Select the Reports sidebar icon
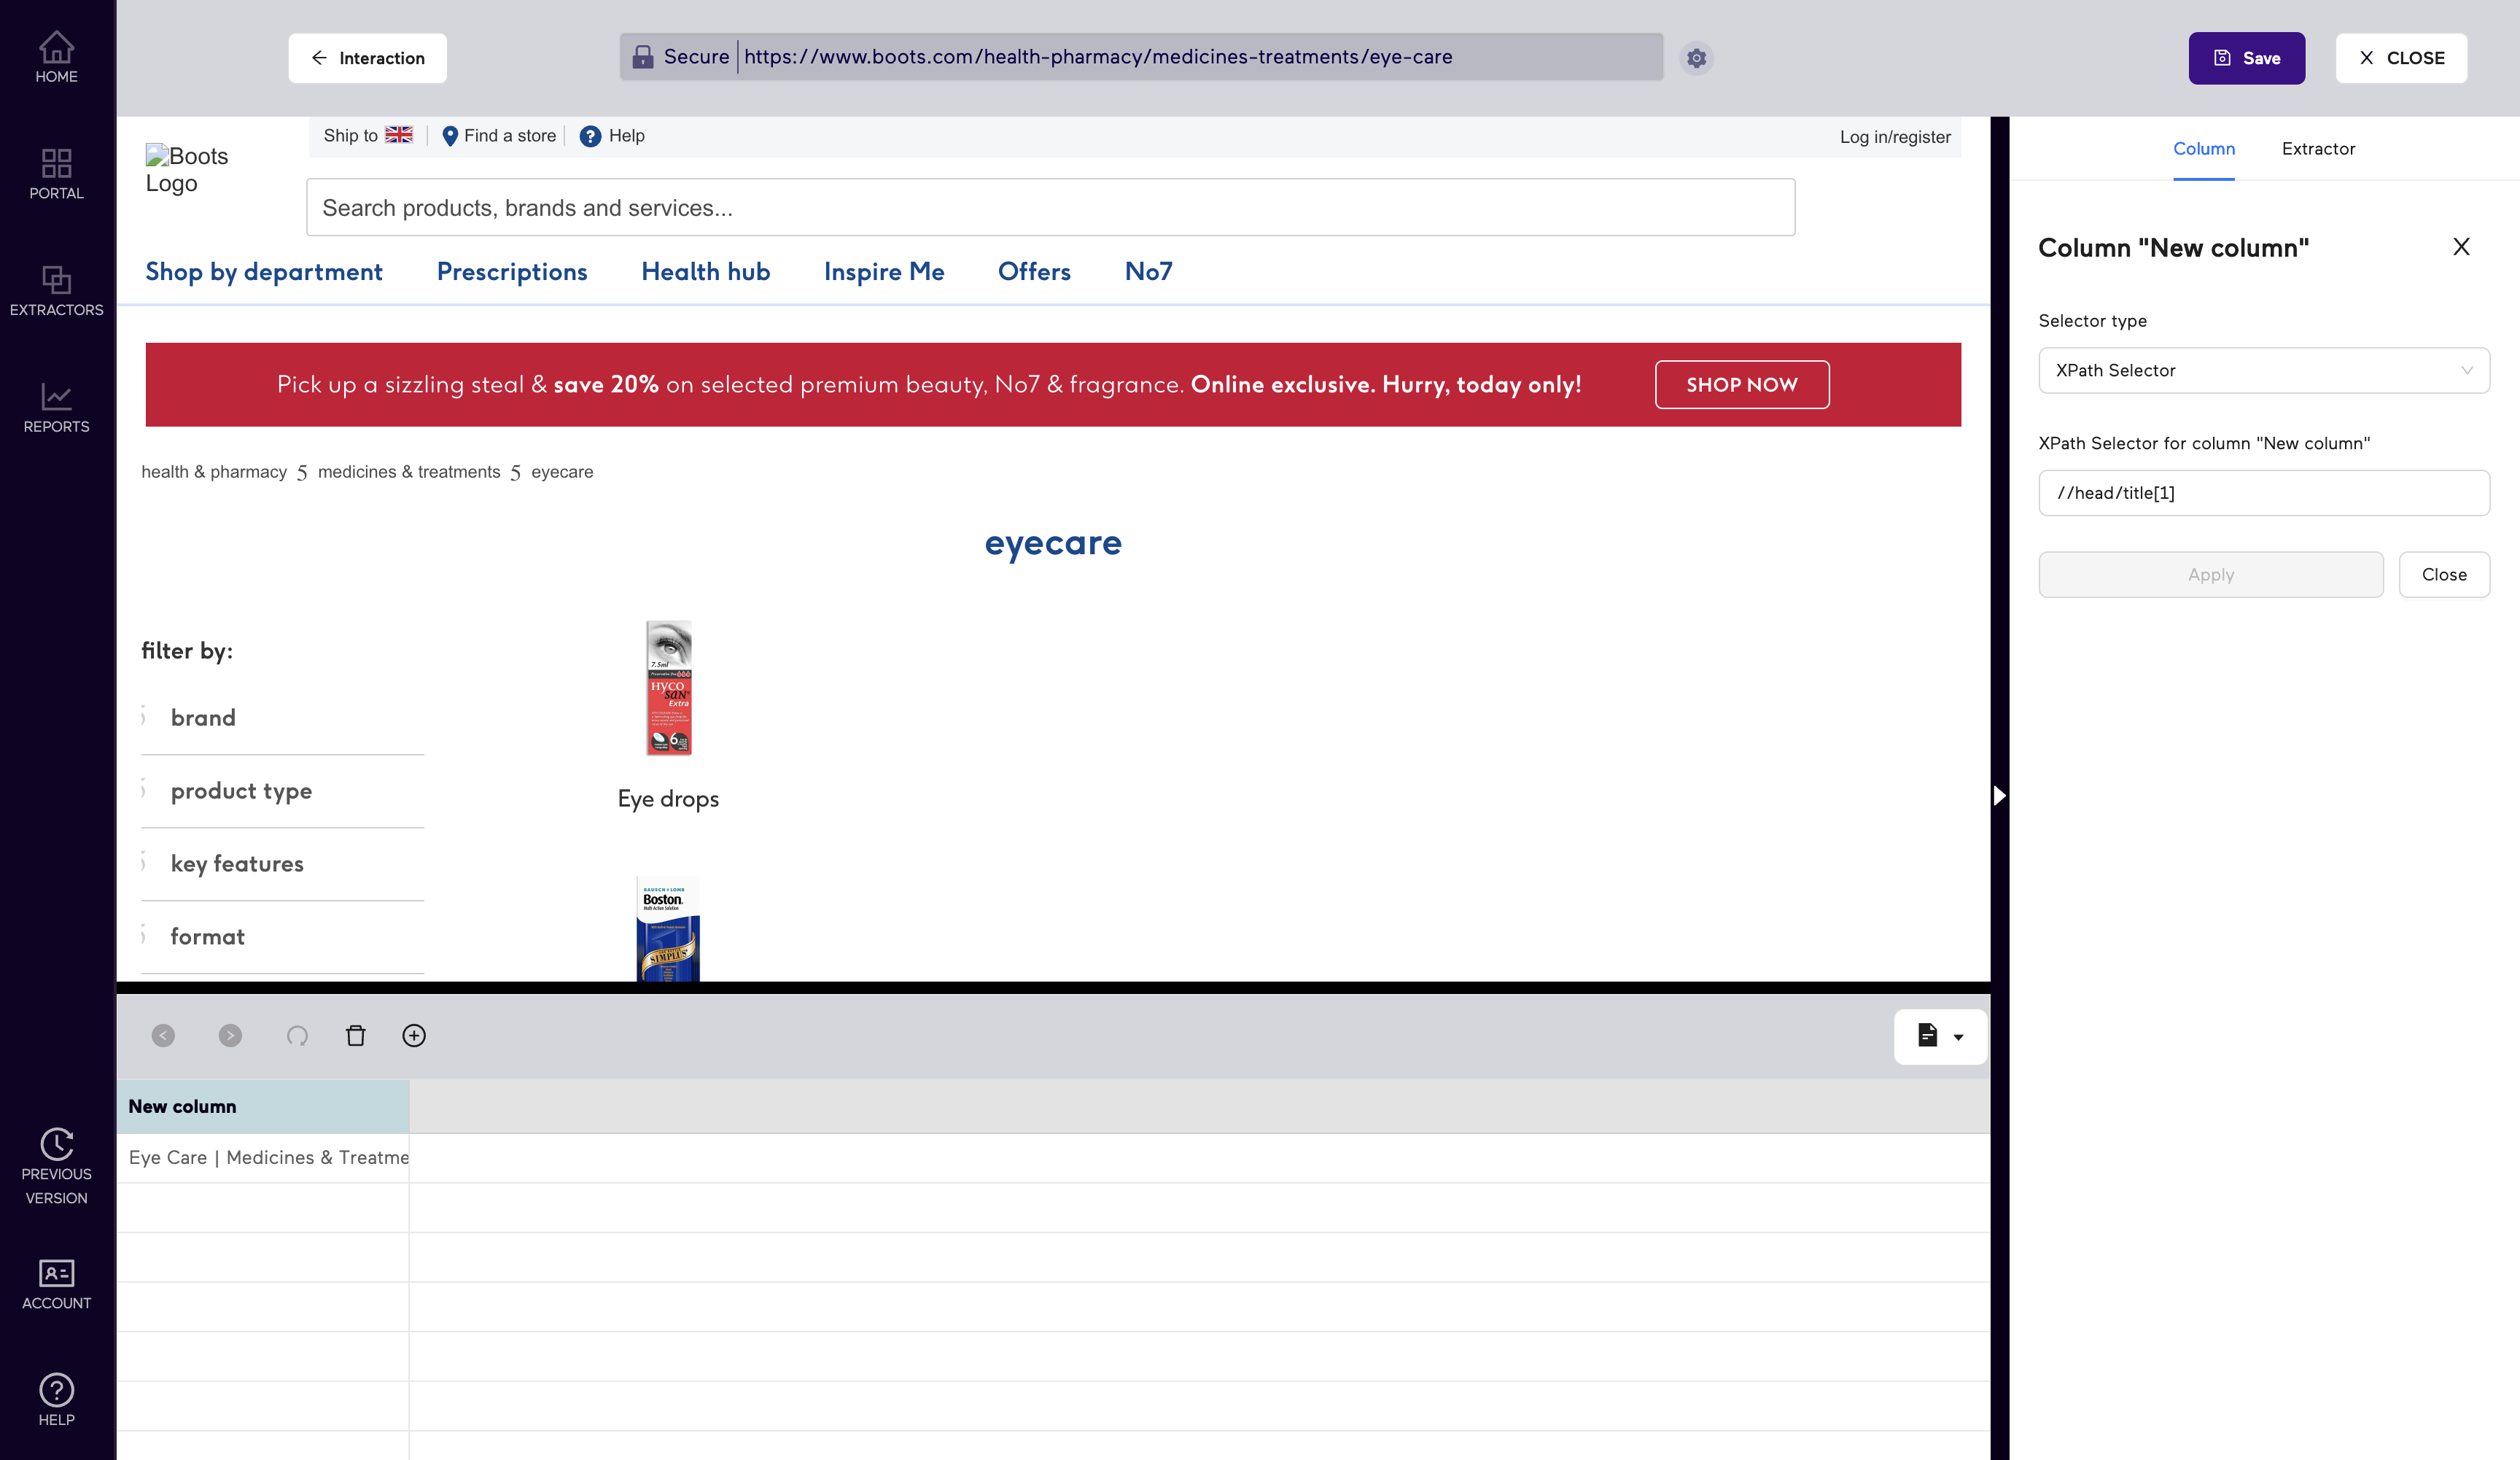 (56, 405)
